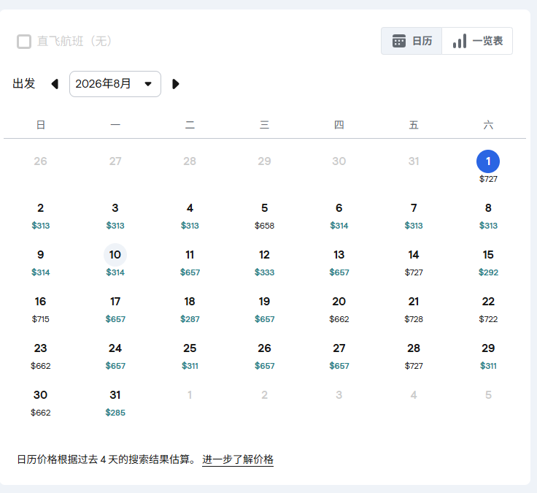537x493 pixels.
Task: Choose August 16 priced at $715
Action: (41, 308)
